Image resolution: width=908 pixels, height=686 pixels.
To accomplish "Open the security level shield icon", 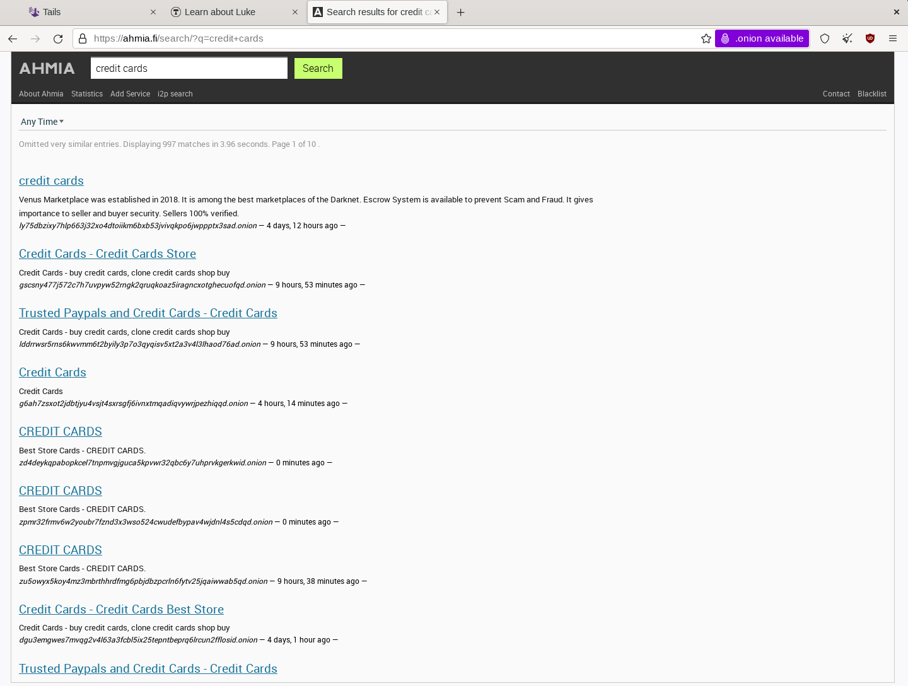I will (825, 38).
